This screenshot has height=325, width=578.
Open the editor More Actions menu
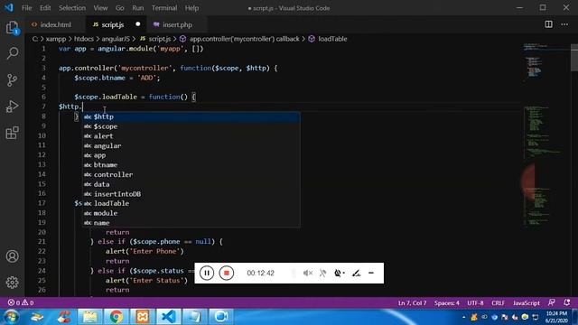tap(564, 24)
